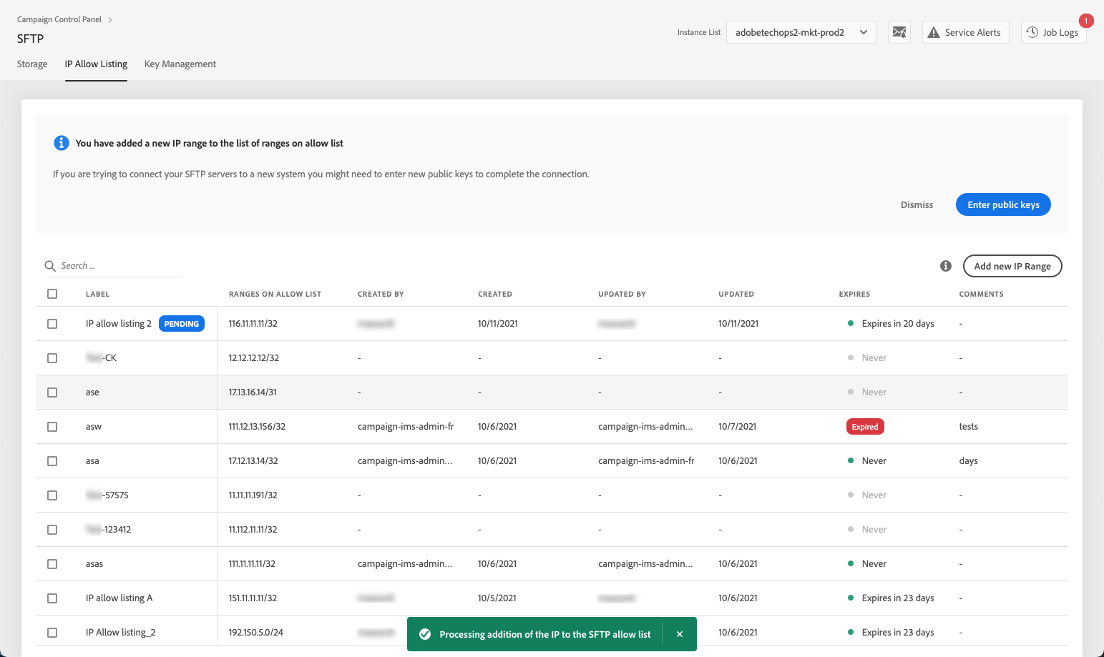This screenshot has width=1104, height=657.
Task: Click the info icon next to Add new IP Range
Action: [x=946, y=266]
